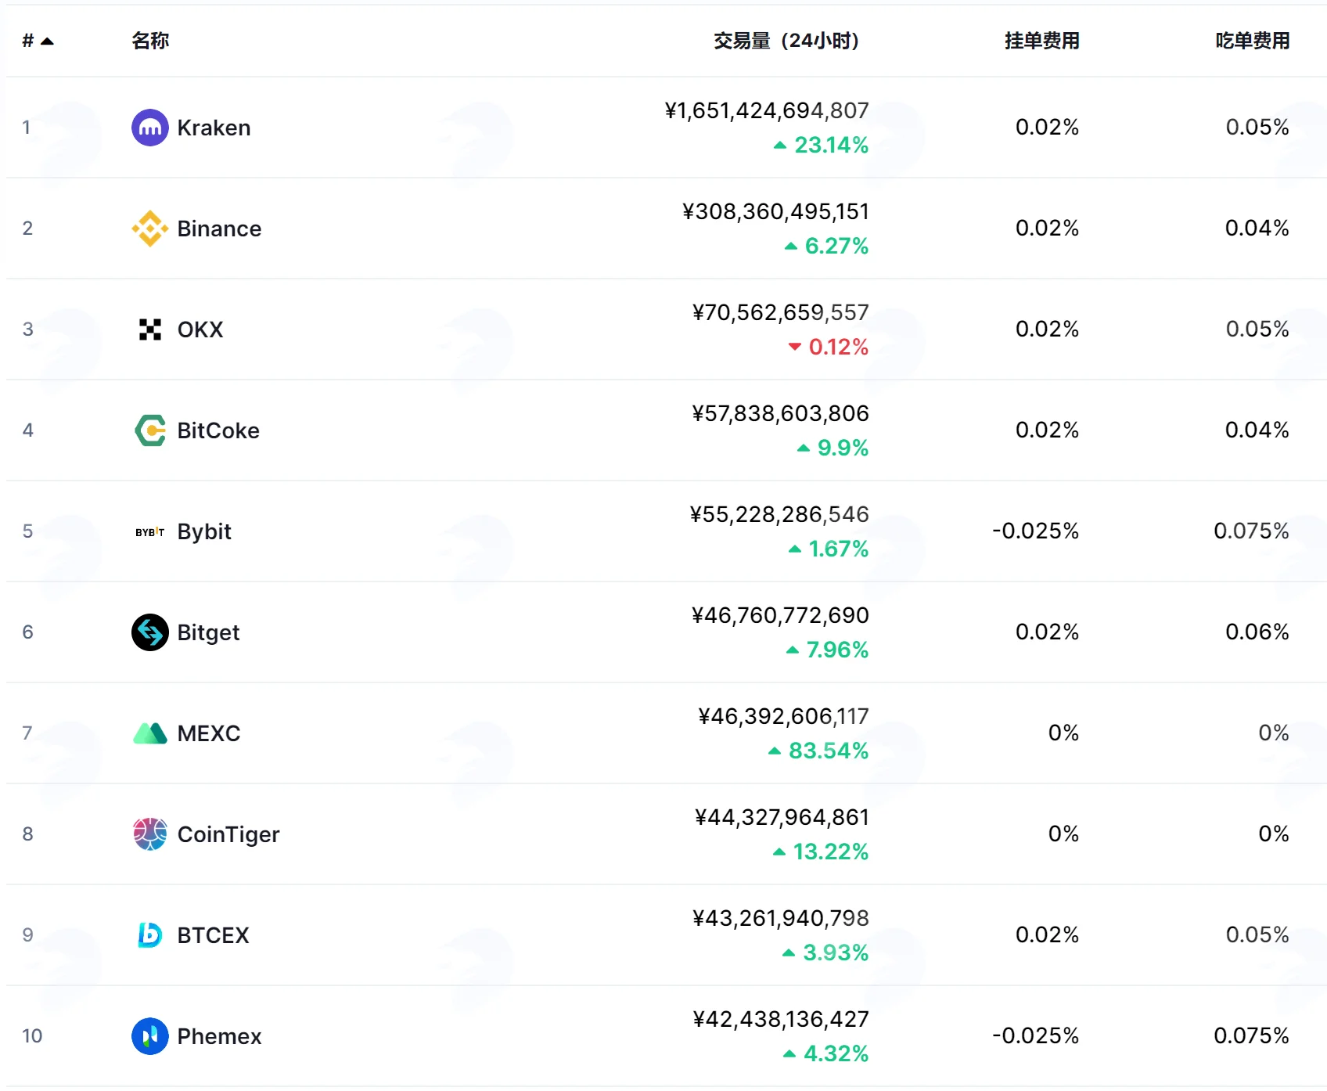This screenshot has width=1327, height=1091.
Task: Click MEXC 24h volume value
Action: pyautogui.click(x=783, y=716)
